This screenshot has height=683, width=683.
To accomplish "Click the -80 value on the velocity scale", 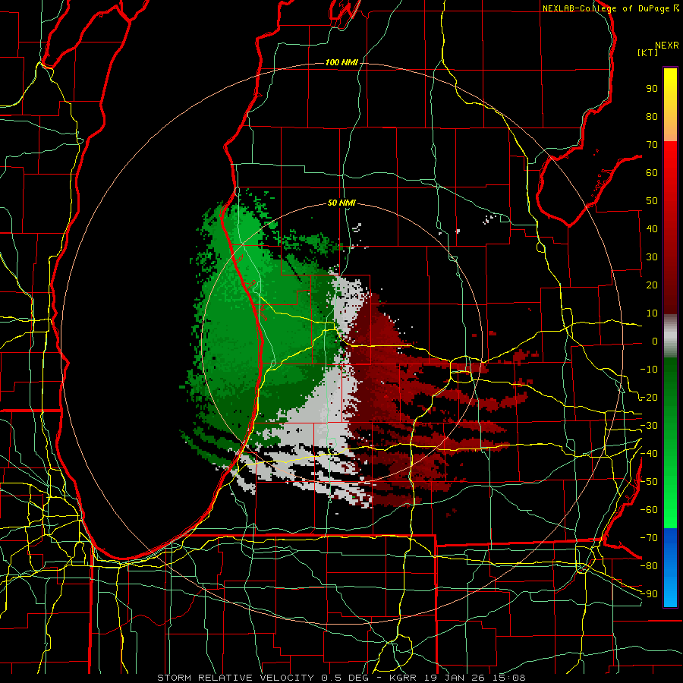I will coord(649,566).
